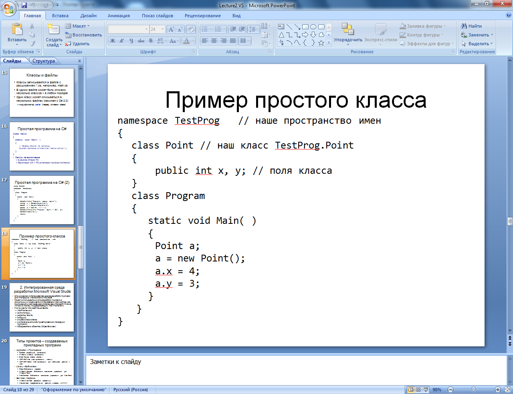This screenshot has width=513, height=394.
Task: Click the zoom in plus button
Action: 497,390
